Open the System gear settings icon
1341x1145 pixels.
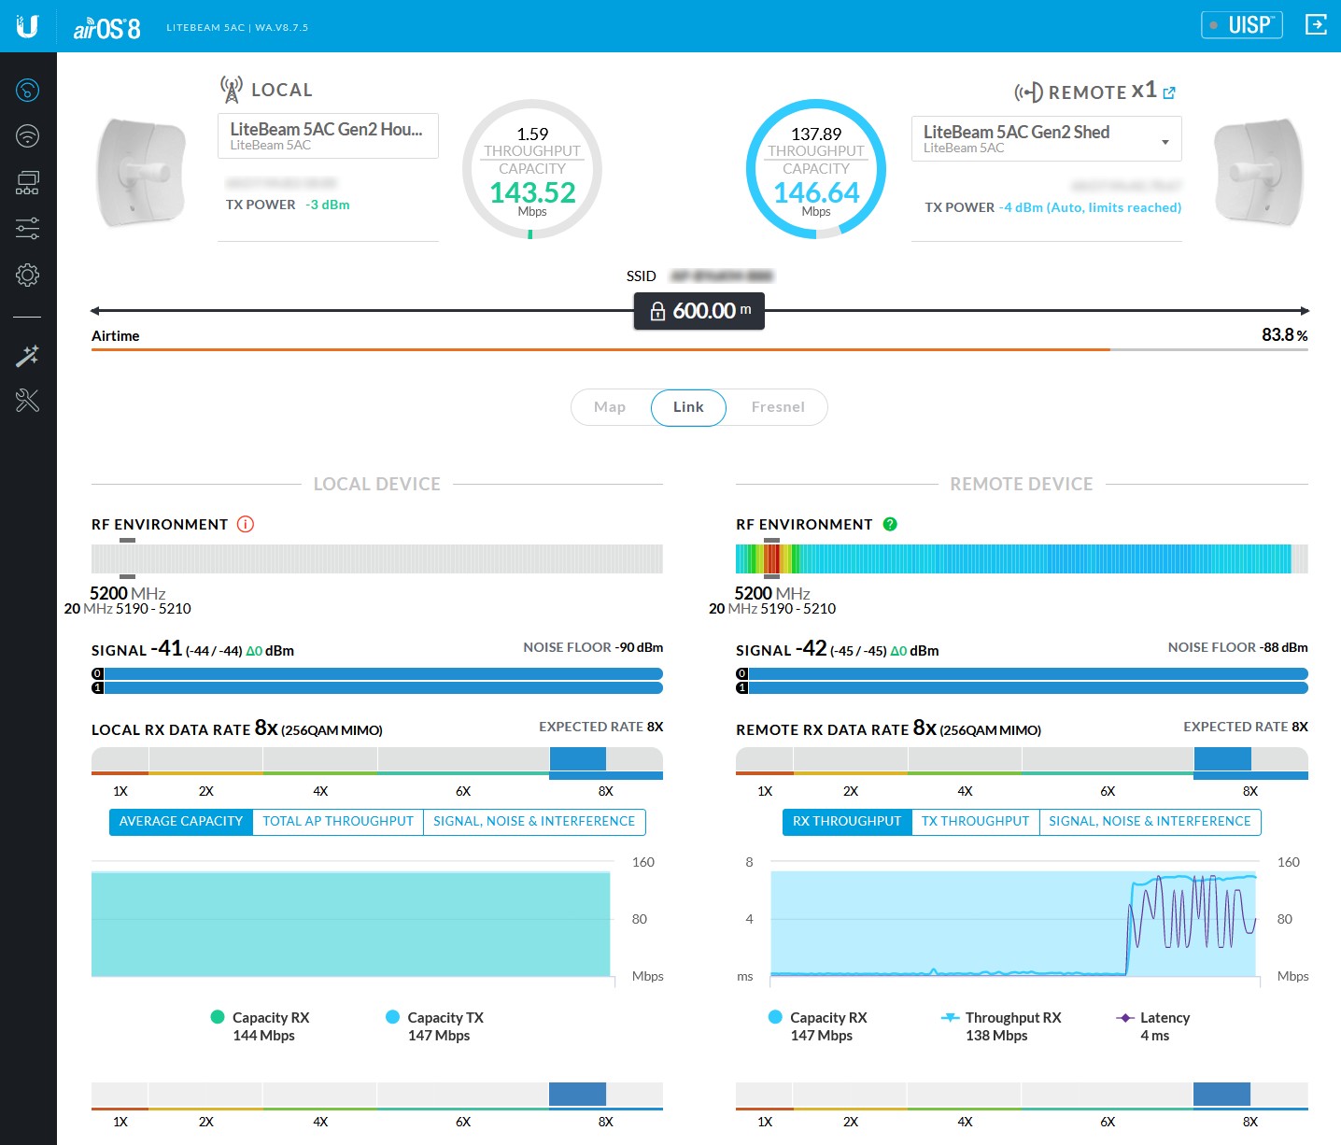28,275
